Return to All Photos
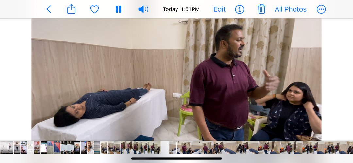 click(x=291, y=9)
